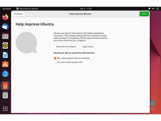Select No, don't send system info

pos(68,62)
